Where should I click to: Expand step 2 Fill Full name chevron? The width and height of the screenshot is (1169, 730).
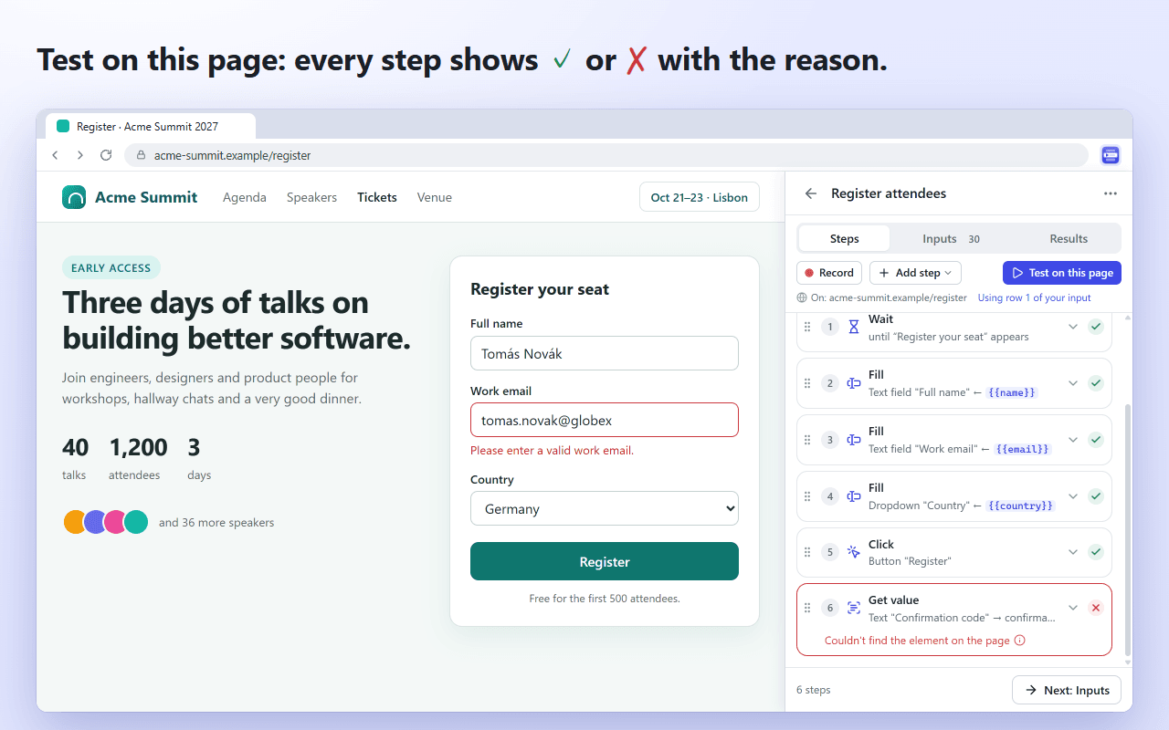1073,383
